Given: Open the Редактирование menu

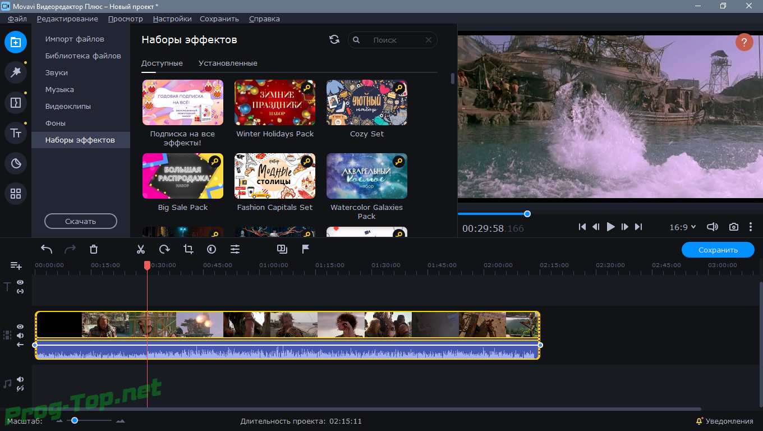Looking at the screenshot, I should pos(67,19).
